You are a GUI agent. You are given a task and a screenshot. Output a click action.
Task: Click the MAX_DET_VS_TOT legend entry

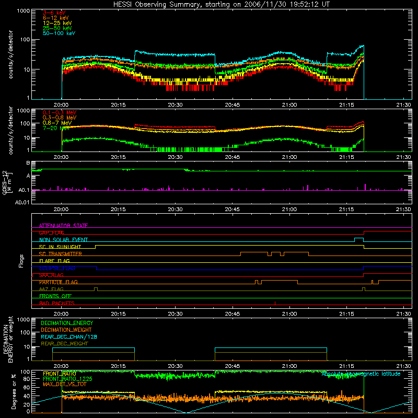point(65,384)
